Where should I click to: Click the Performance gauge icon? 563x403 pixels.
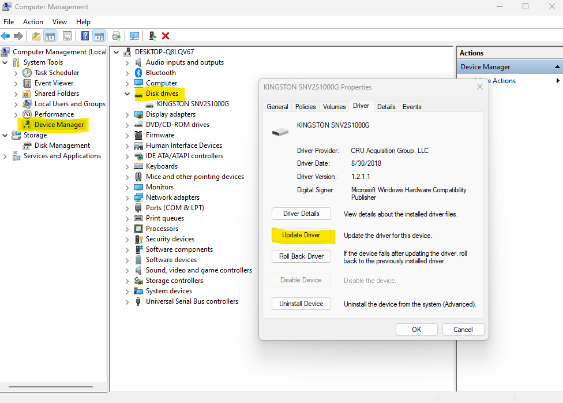(27, 114)
